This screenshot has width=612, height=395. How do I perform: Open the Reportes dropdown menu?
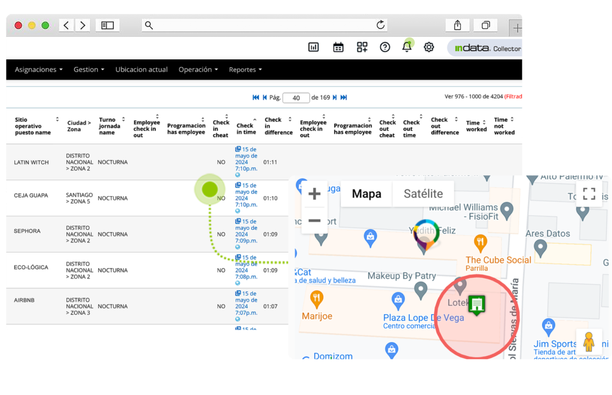click(x=245, y=69)
